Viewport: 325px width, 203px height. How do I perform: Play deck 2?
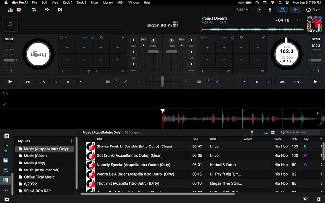click(315, 81)
